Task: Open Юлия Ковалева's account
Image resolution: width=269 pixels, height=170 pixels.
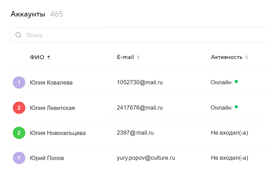Action: 51,83
